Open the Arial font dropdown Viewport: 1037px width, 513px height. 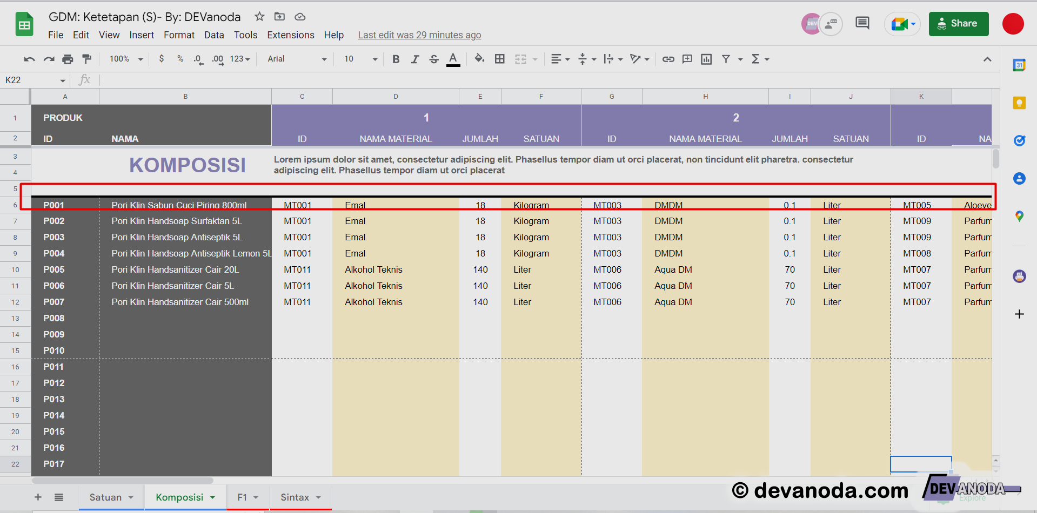[297, 59]
